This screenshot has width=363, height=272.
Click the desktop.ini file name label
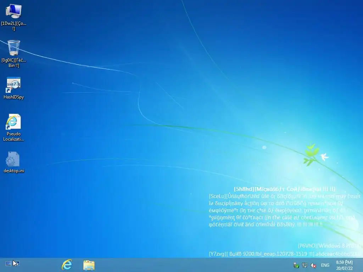14,171
